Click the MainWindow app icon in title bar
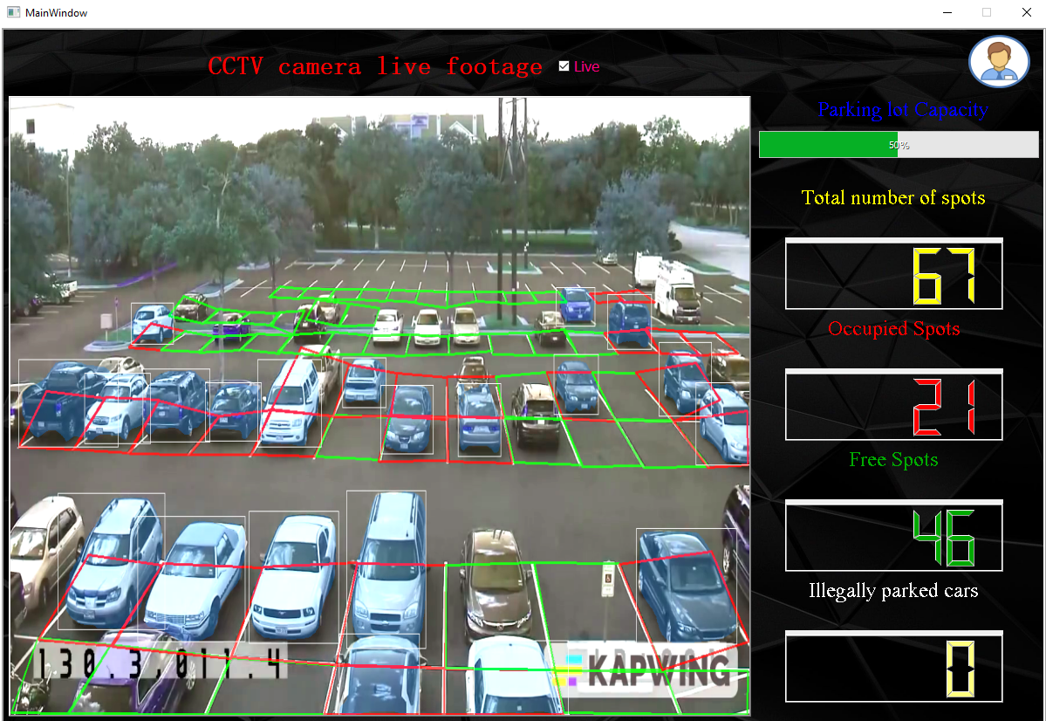This screenshot has width=1046, height=721. [13, 13]
